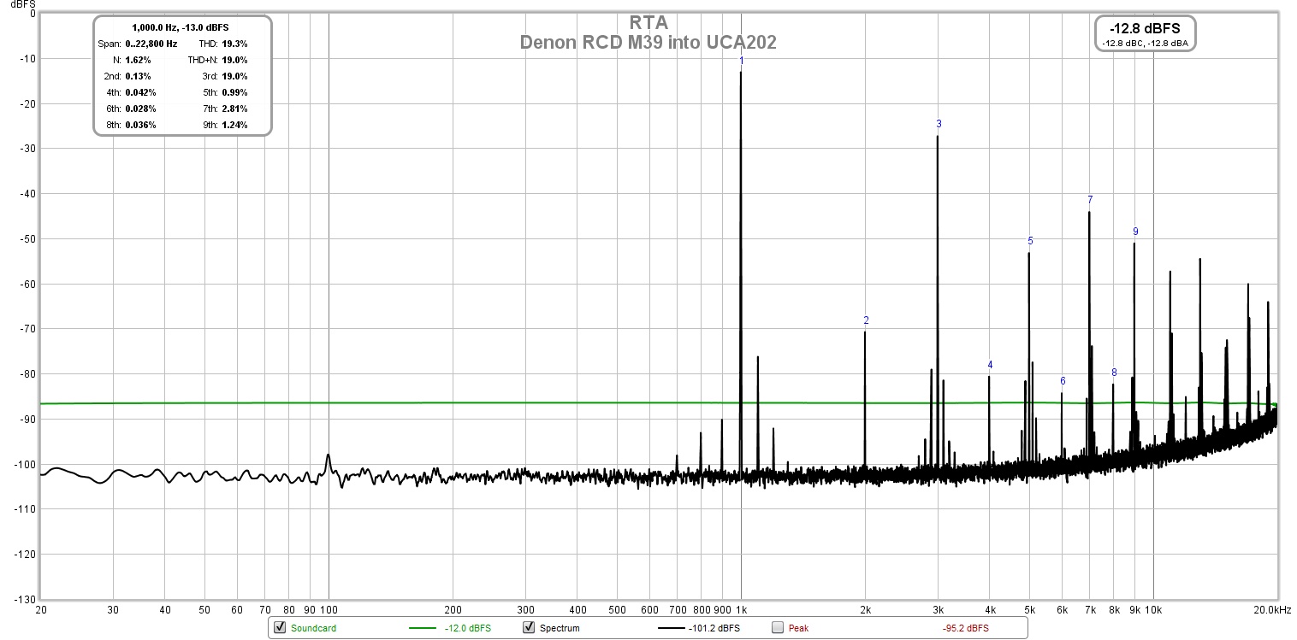Screen dimensions: 1297x640
Task: Click the THD 19.3% value
Action: tap(234, 44)
